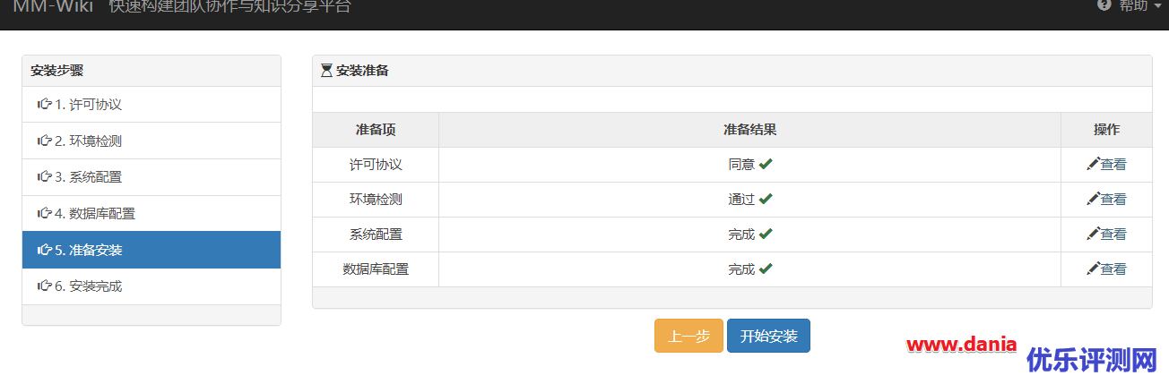Screen dimensions: 1169x384
Task: Click the 准备项 column header
Action: (x=376, y=130)
